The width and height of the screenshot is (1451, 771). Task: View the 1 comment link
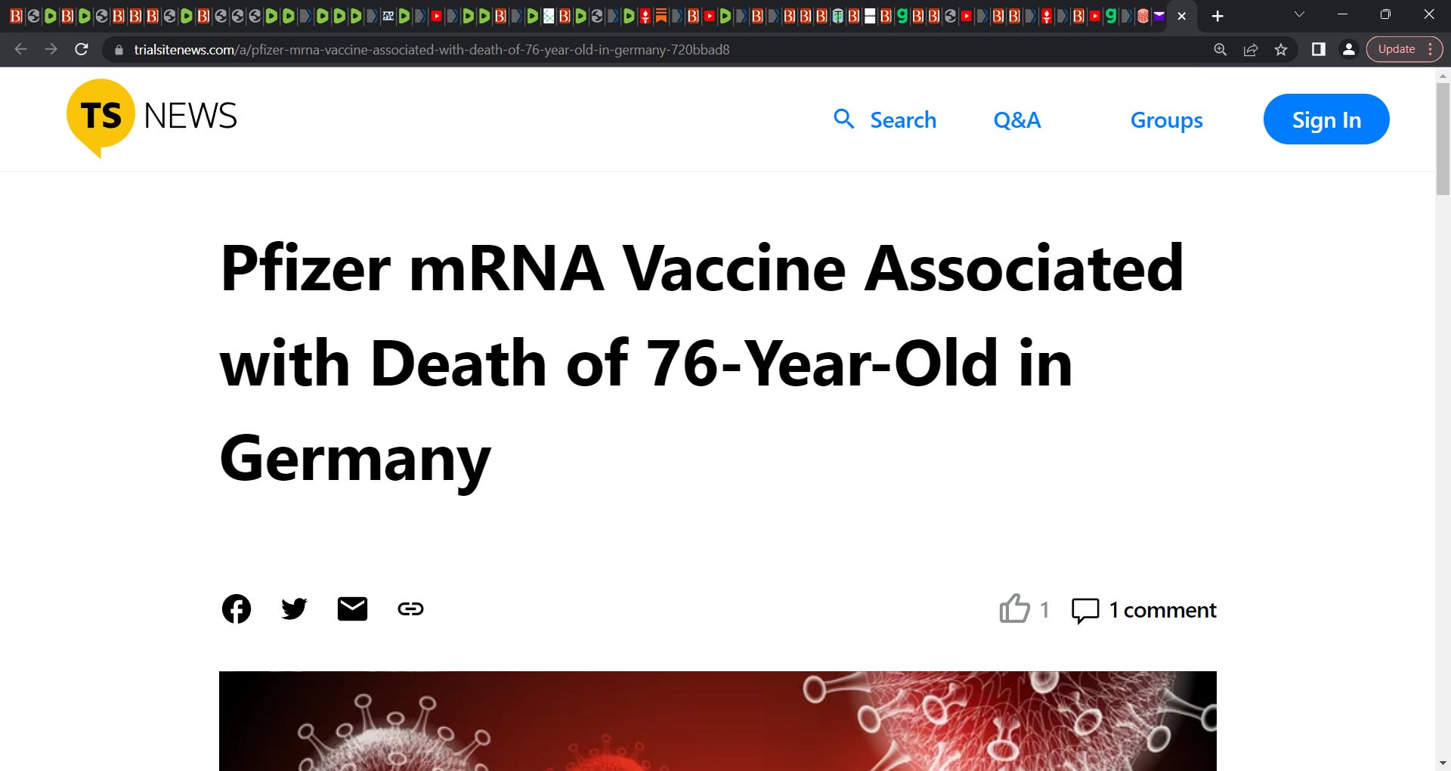[x=1144, y=610]
